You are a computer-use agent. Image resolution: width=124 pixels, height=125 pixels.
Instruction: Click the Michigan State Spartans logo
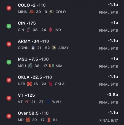click(x=30, y=66)
